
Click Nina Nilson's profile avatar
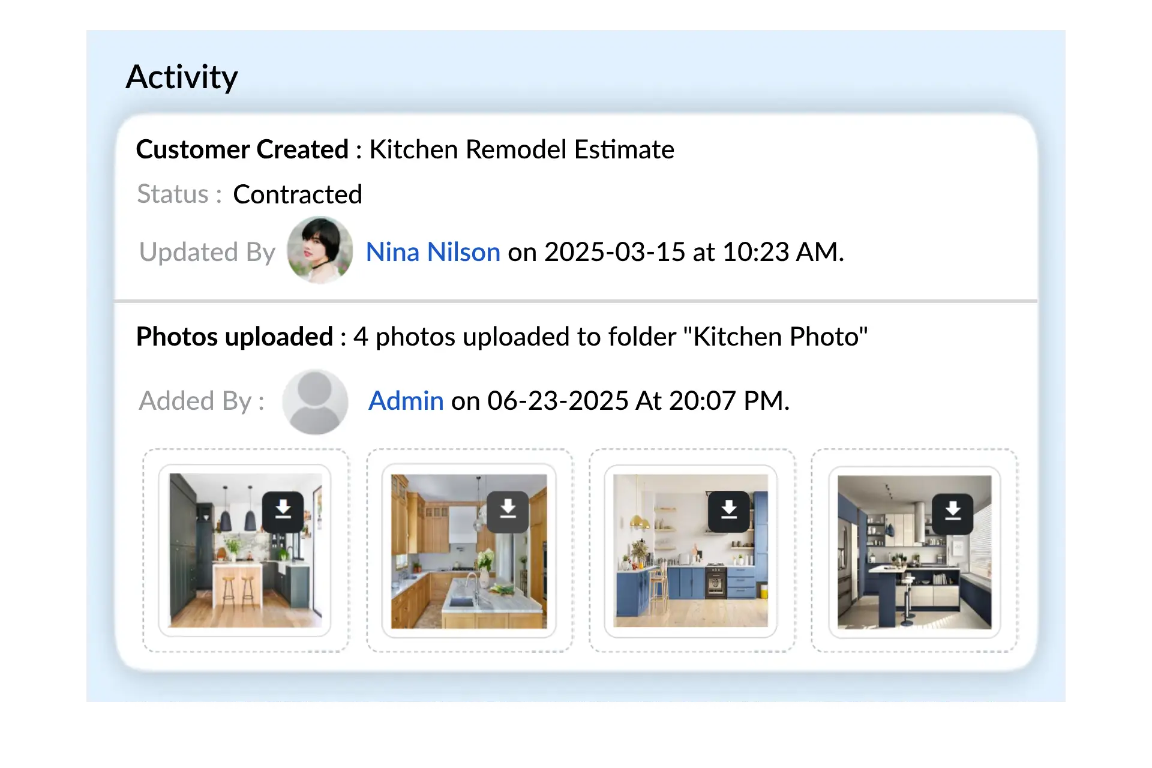click(x=320, y=250)
